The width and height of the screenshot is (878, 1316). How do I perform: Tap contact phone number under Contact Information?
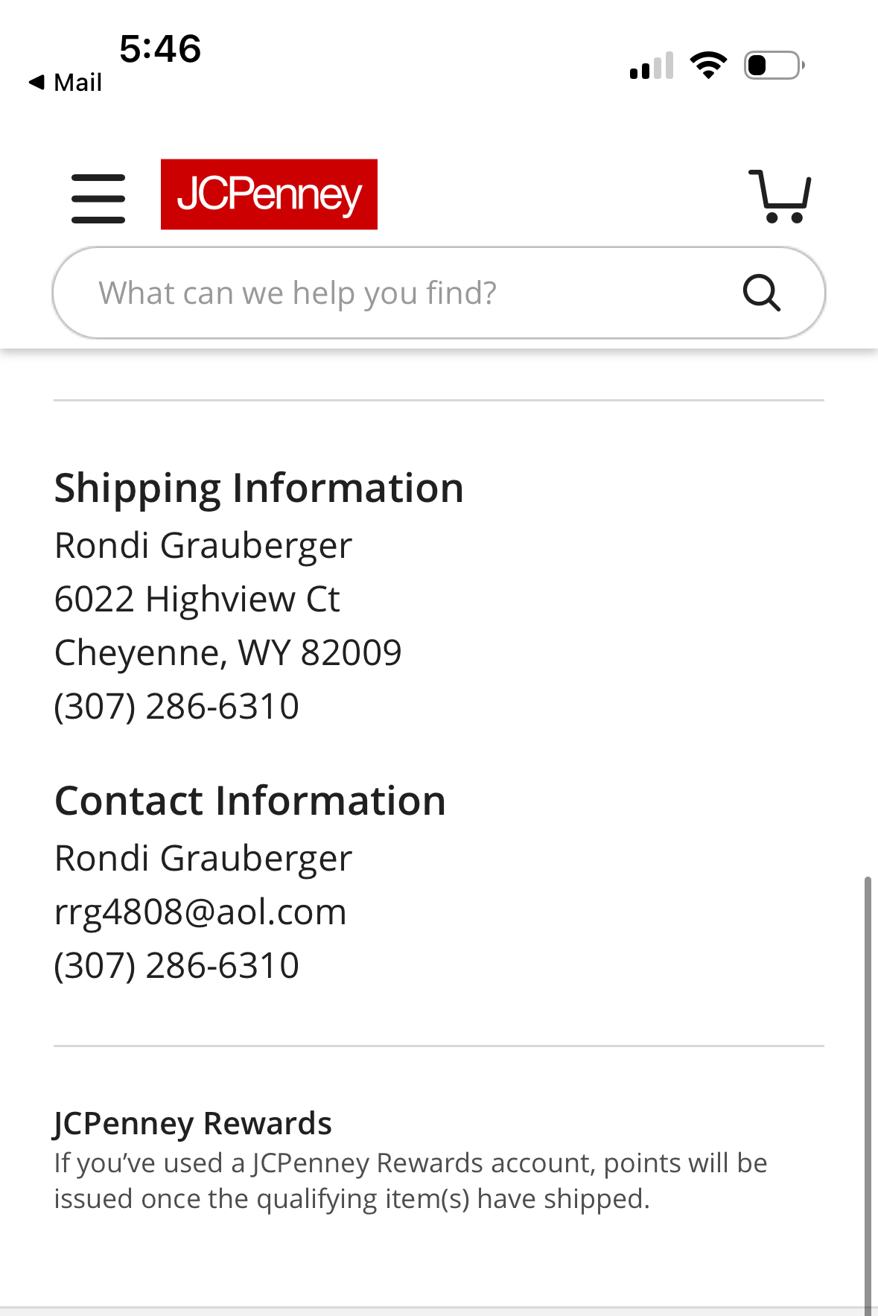click(x=176, y=965)
